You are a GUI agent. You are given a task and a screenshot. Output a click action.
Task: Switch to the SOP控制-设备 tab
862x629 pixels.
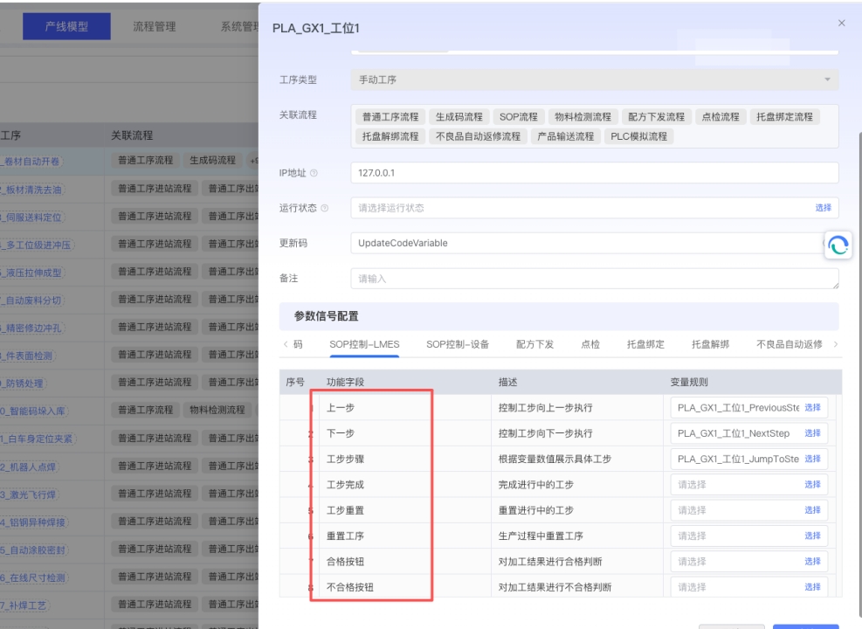(458, 344)
